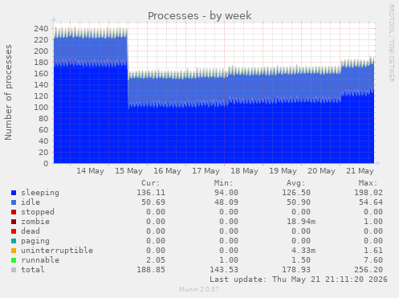399x298 pixels.
Task: Click total average value 178.93
Action: [x=296, y=270]
